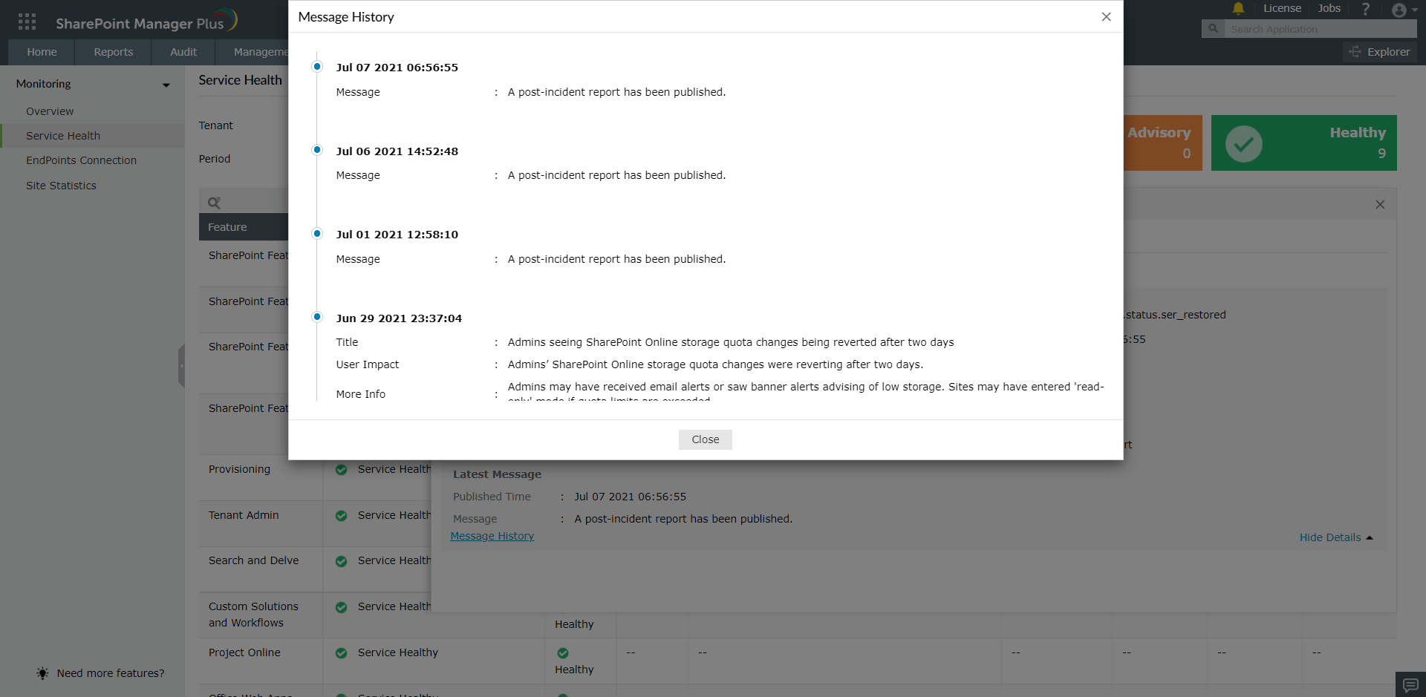Switch to the Reports tab

pos(113,52)
